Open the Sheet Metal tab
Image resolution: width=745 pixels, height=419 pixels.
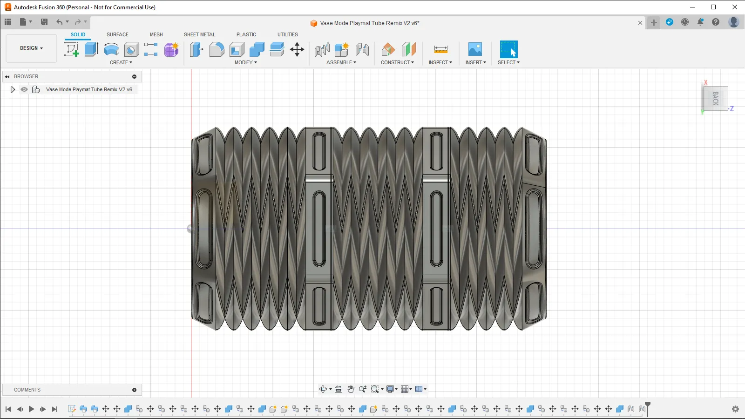(x=199, y=34)
